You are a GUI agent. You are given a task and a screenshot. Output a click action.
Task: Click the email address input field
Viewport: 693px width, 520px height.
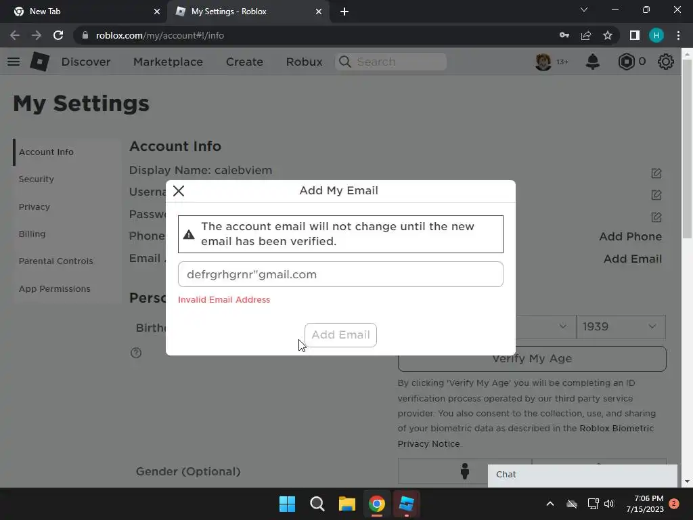[340, 274]
